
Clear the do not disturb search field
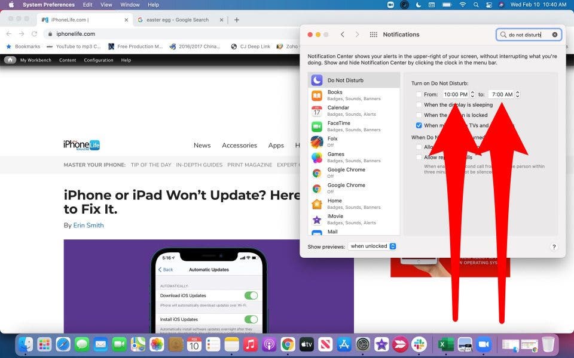tap(555, 35)
